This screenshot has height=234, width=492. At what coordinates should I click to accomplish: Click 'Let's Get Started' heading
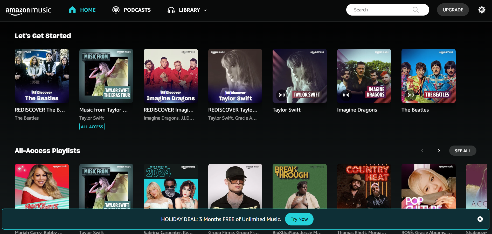(x=43, y=36)
